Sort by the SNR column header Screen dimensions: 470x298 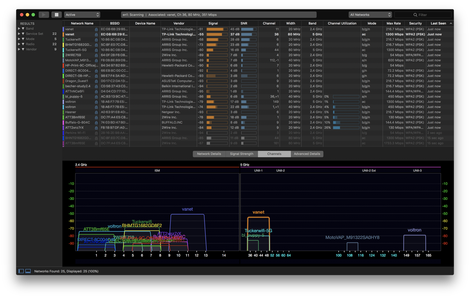pyautogui.click(x=244, y=23)
